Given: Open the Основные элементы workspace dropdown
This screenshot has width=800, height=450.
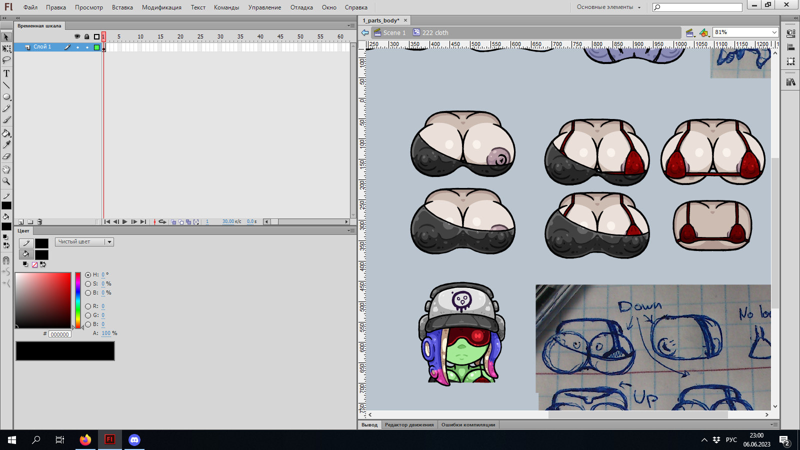Looking at the screenshot, I should point(608,7).
